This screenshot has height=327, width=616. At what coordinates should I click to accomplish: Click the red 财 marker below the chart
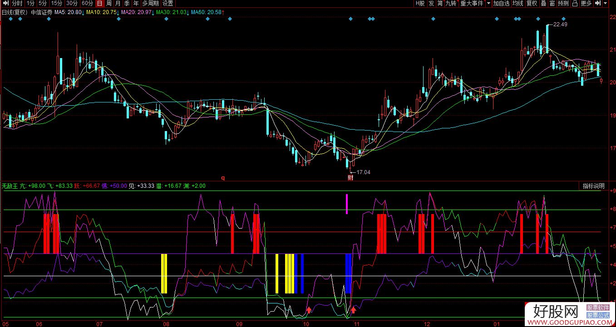pos(350,178)
